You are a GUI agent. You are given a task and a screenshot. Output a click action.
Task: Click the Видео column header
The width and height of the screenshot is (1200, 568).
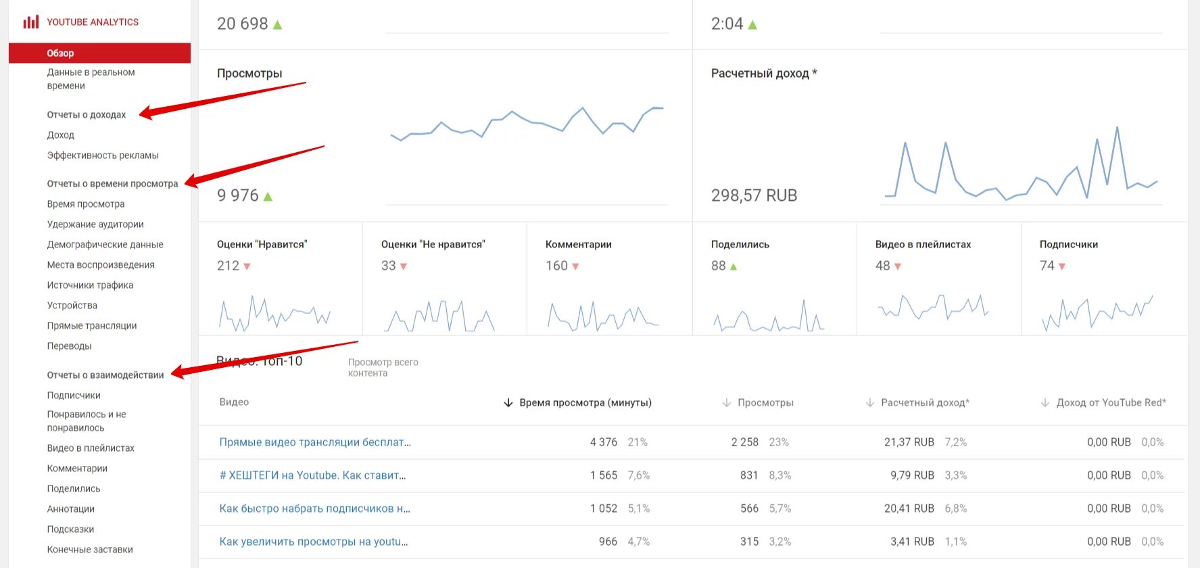[x=234, y=402]
